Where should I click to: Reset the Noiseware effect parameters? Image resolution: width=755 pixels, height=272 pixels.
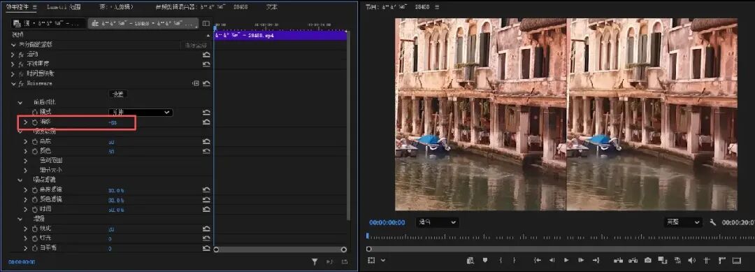point(206,83)
